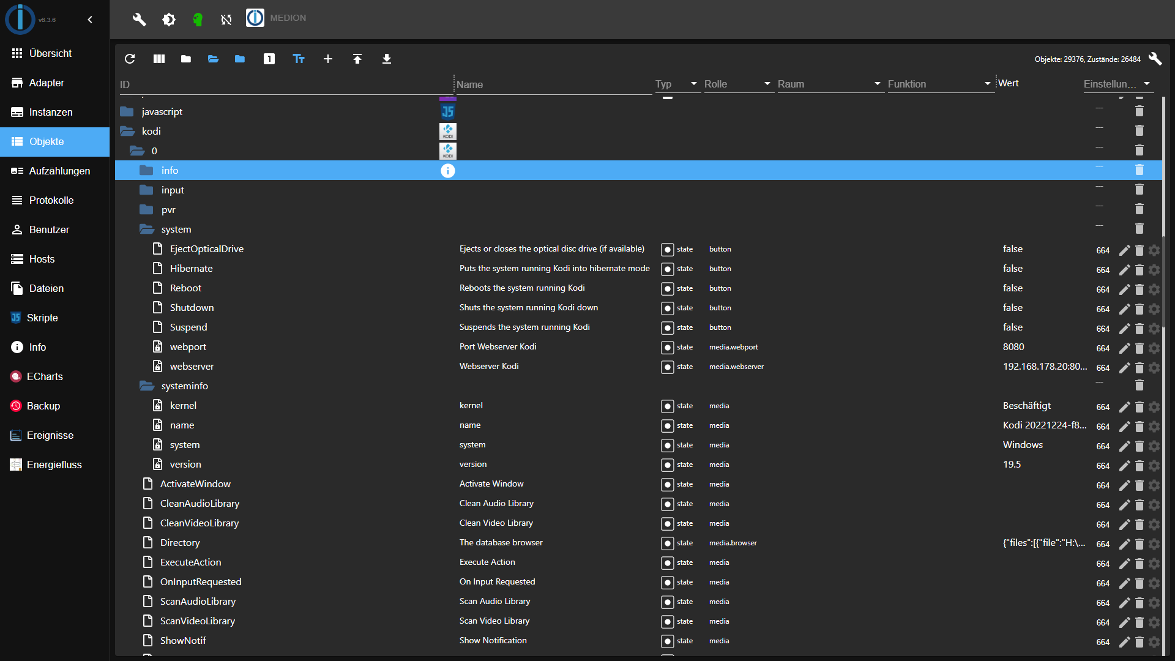Screen dimensions: 1175x661
Task: Collapse the system folder
Action: pos(147,229)
